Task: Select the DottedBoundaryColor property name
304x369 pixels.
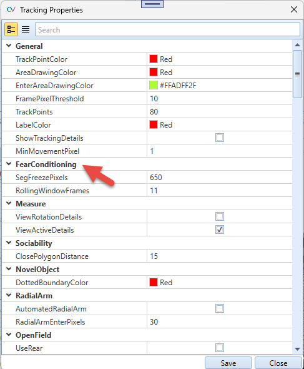Action: [52, 283]
